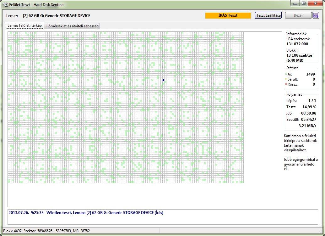Image resolution: width=325 pixels, height=236 pixels.
Task: Click the log entry dated 2013.07.26. 9:25:33
Action: coord(86,213)
